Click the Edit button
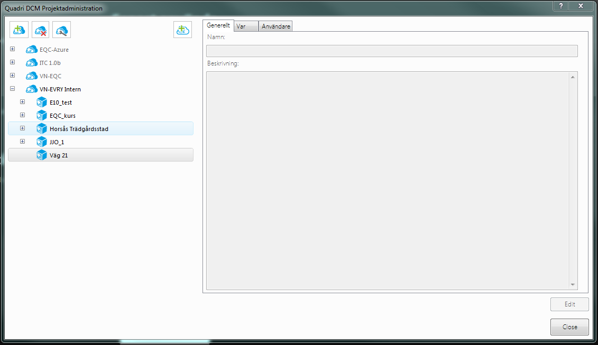Viewport: 598px width, 345px height. tap(569, 304)
